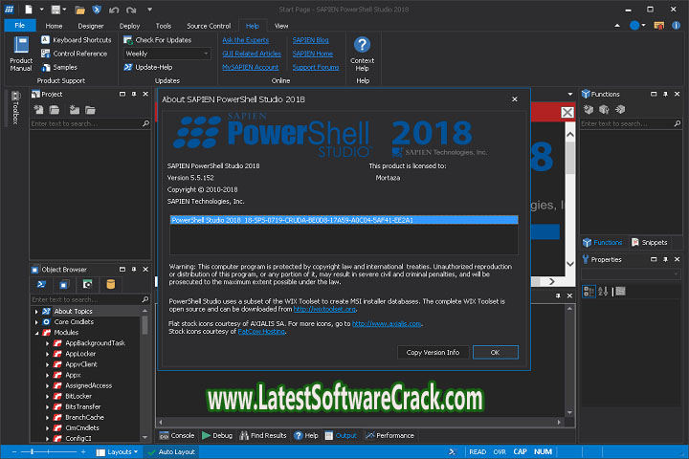The width and height of the screenshot is (689, 459).
Task: Select the AssignedAccess module
Action: pyautogui.click(x=88, y=385)
